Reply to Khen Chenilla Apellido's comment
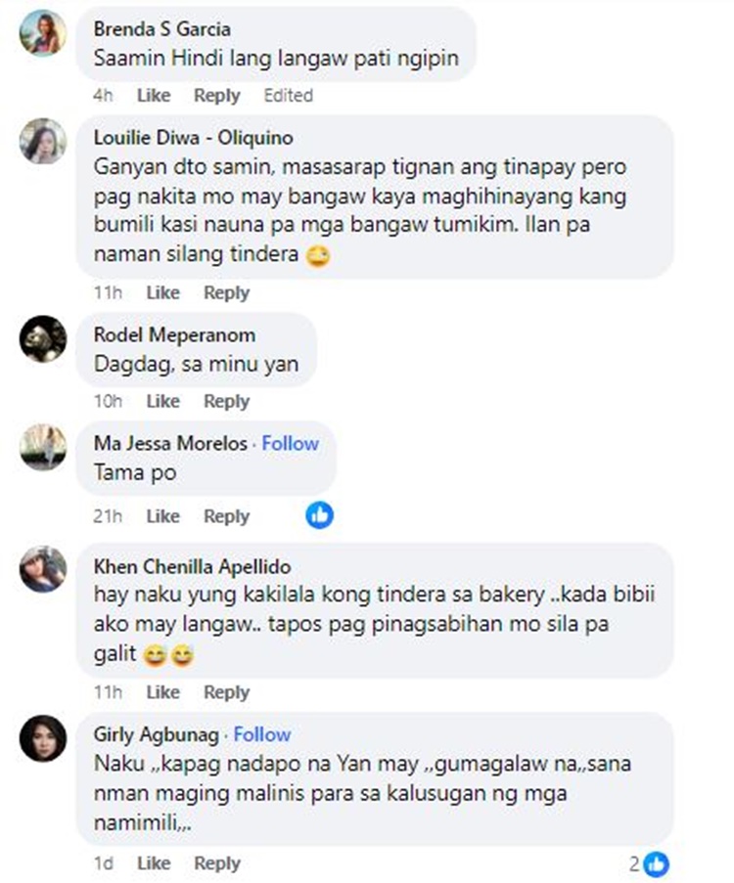This screenshot has width=734, height=883. (x=226, y=692)
